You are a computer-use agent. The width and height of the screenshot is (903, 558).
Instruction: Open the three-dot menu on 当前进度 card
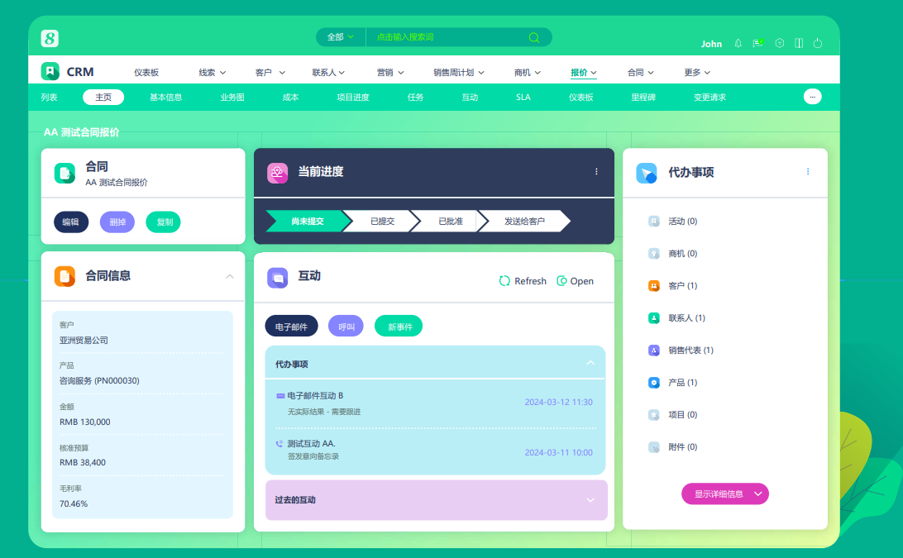(x=596, y=172)
